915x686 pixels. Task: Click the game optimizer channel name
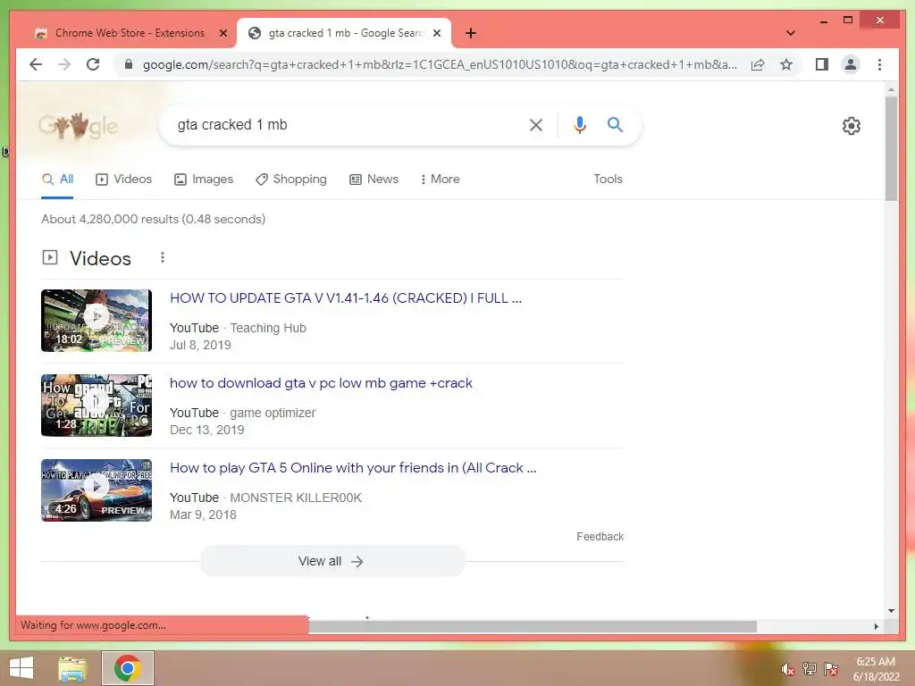[273, 413]
